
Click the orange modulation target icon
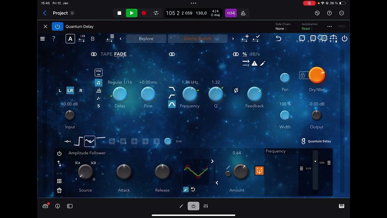pos(259,171)
